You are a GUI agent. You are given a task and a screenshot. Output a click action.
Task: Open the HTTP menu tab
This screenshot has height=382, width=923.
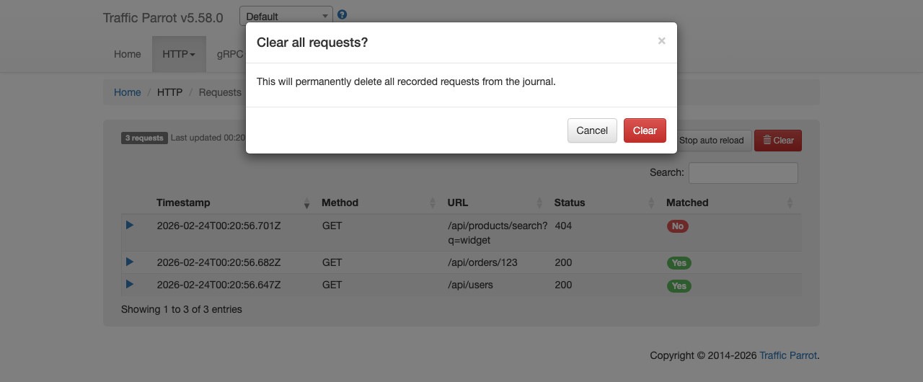179,54
